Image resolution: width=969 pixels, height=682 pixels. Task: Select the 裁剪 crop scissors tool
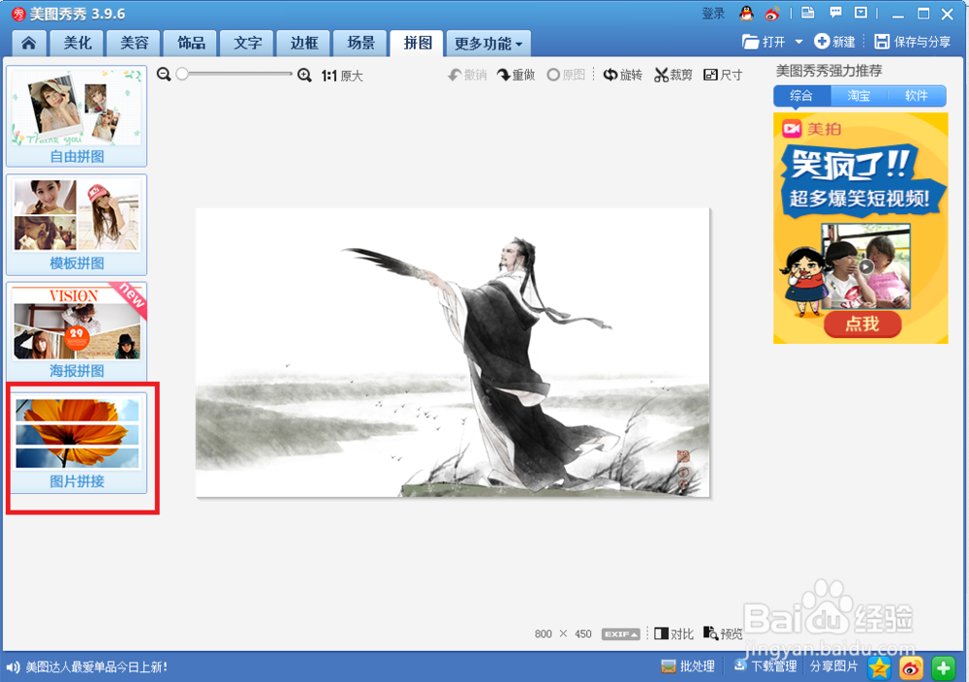(x=673, y=75)
